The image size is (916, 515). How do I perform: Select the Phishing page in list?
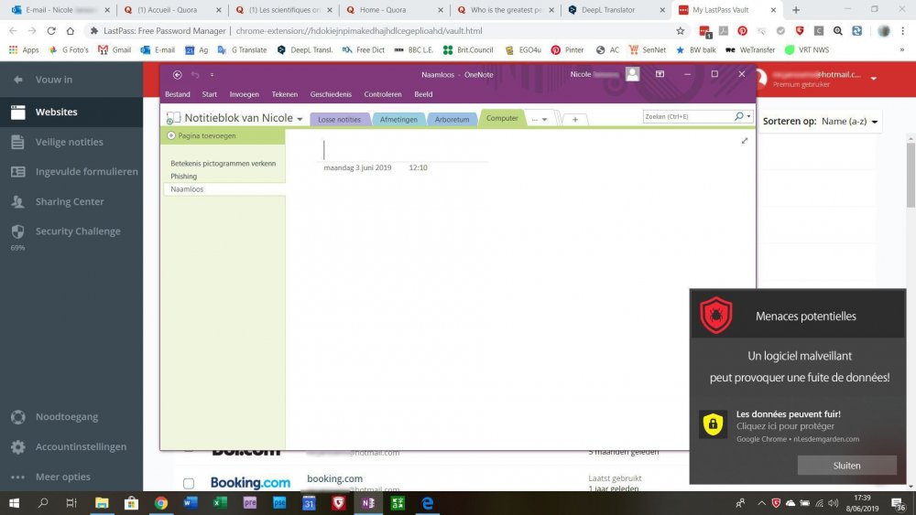click(183, 177)
